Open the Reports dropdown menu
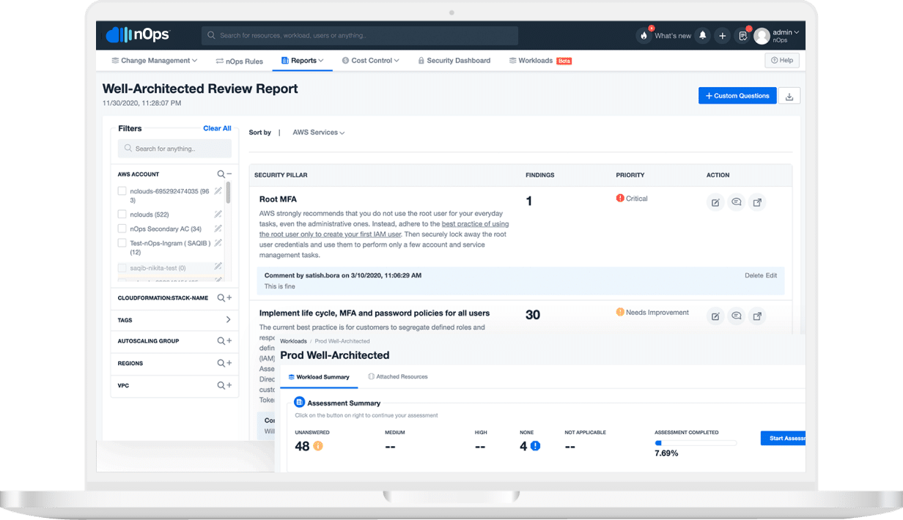This screenshot has height=520, width=903. point(303,61)
